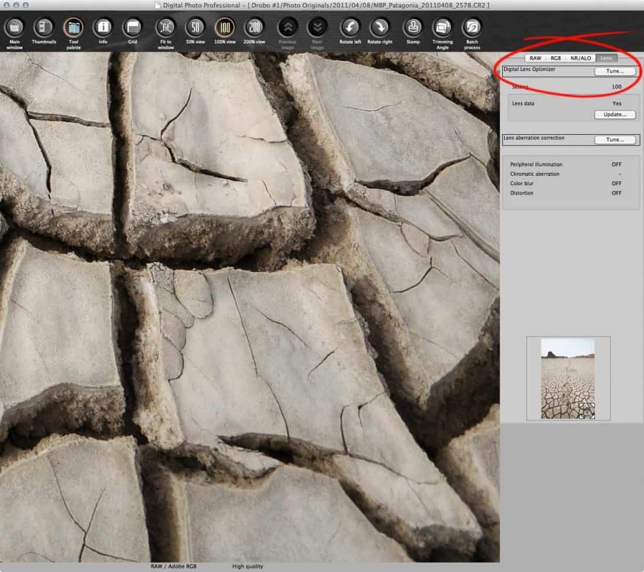Open the Trimming Angle tool
The image size is (644, 572).
(443, 28)
